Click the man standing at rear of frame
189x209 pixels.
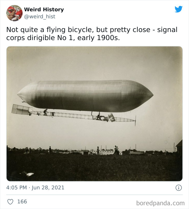[x=45, y=112]
